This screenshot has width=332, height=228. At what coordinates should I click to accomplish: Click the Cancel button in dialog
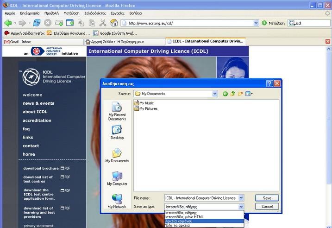(267, 206)
